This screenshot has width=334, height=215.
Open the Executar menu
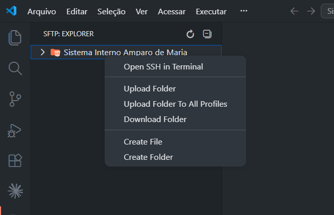click(x=211, y=12)
